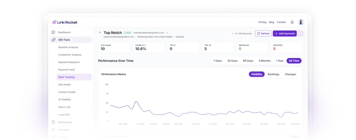This screenshot has width=356, height=140.
Task: Click the TOP 10 stat card
Action: point(218,47)
